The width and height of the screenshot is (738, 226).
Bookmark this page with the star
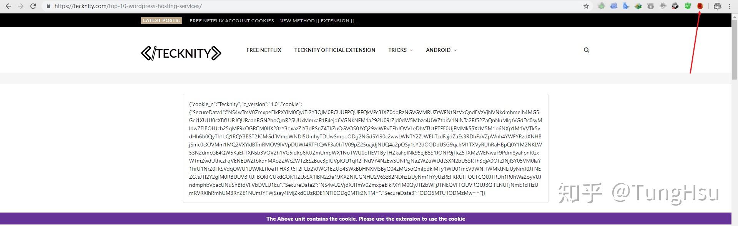pos(586,6)
